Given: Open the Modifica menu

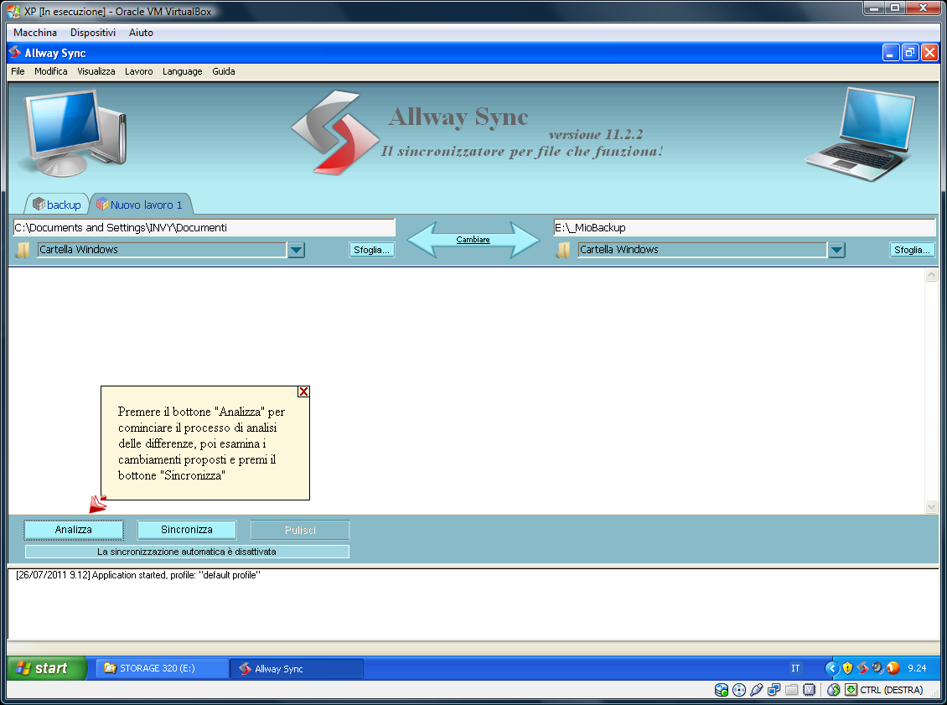Looking at the screenshot, I should 51,71.
